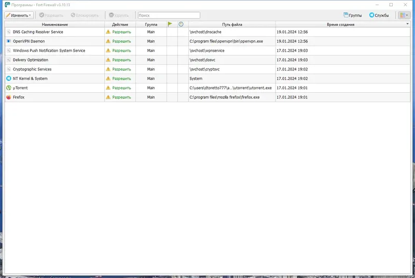Click 19.01.2024 12:56 time in DNS Caching row
This screenshot has width=415, height=278.
(292, 32)
